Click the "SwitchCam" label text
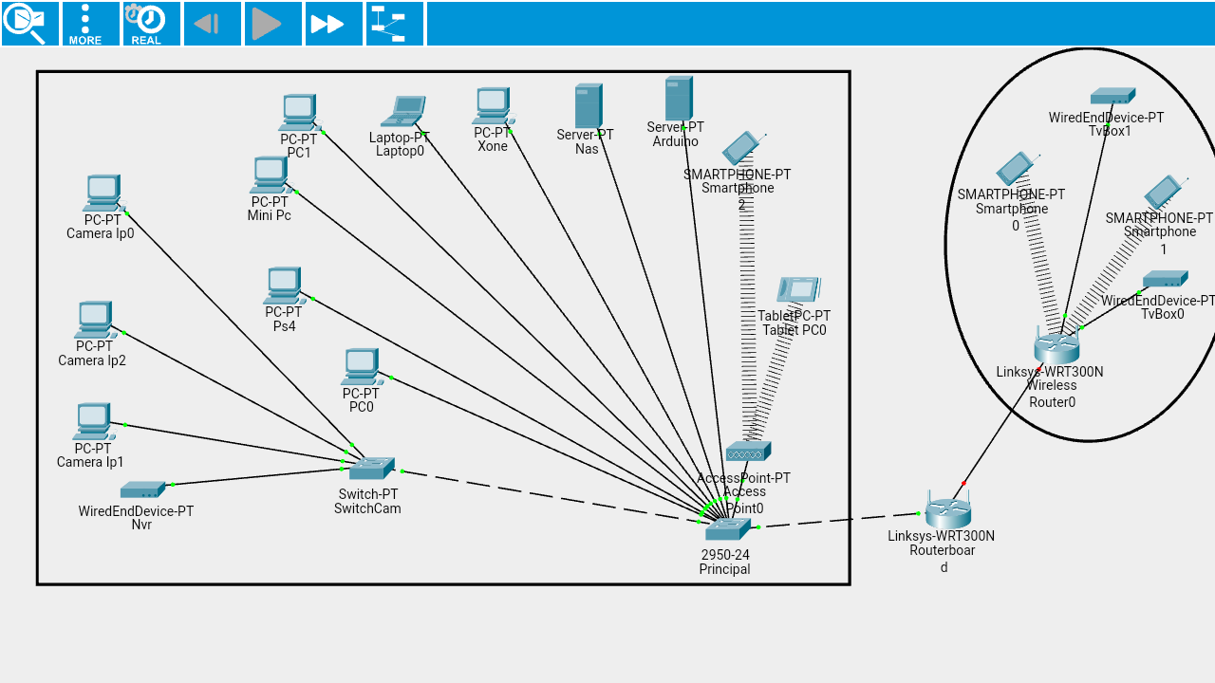This screenshot has width=1215, height=683. point(367,508)
